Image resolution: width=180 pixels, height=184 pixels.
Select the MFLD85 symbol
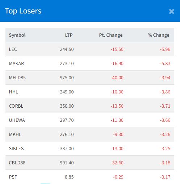[x=17, y=78]
